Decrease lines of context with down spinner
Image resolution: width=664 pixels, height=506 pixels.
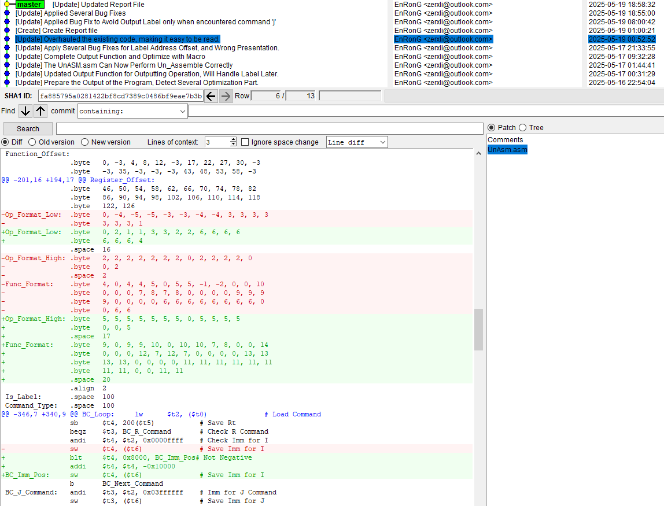[233, 145]
